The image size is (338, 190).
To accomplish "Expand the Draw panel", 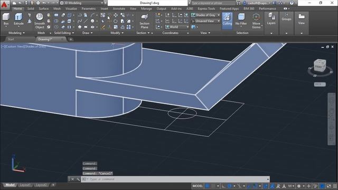I will (x=87, y=33).
